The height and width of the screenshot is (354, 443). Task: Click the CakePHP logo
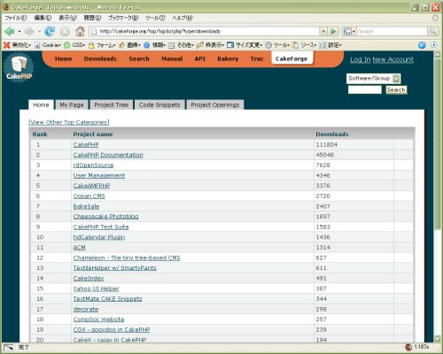(19, 67)
